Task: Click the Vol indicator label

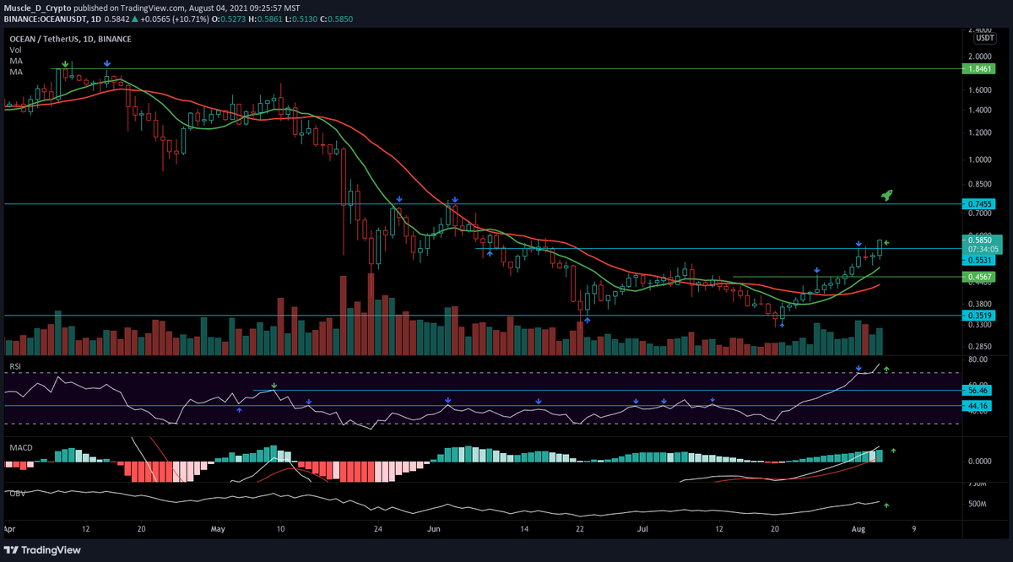Action: point(14,51)
